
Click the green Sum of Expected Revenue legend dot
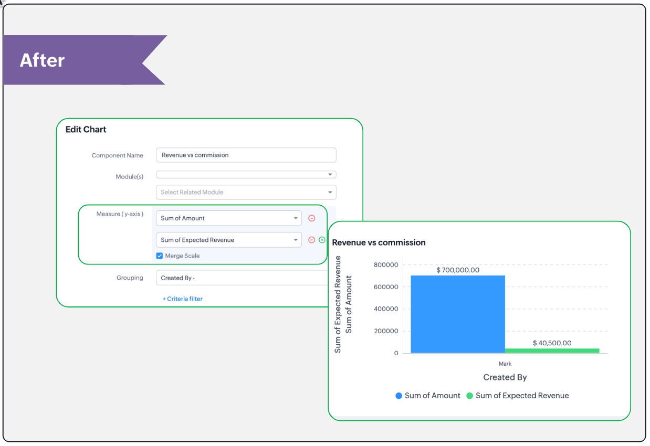[470, 396]
